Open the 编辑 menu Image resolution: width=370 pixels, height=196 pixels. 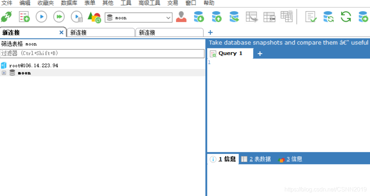[x=25, y=3]
